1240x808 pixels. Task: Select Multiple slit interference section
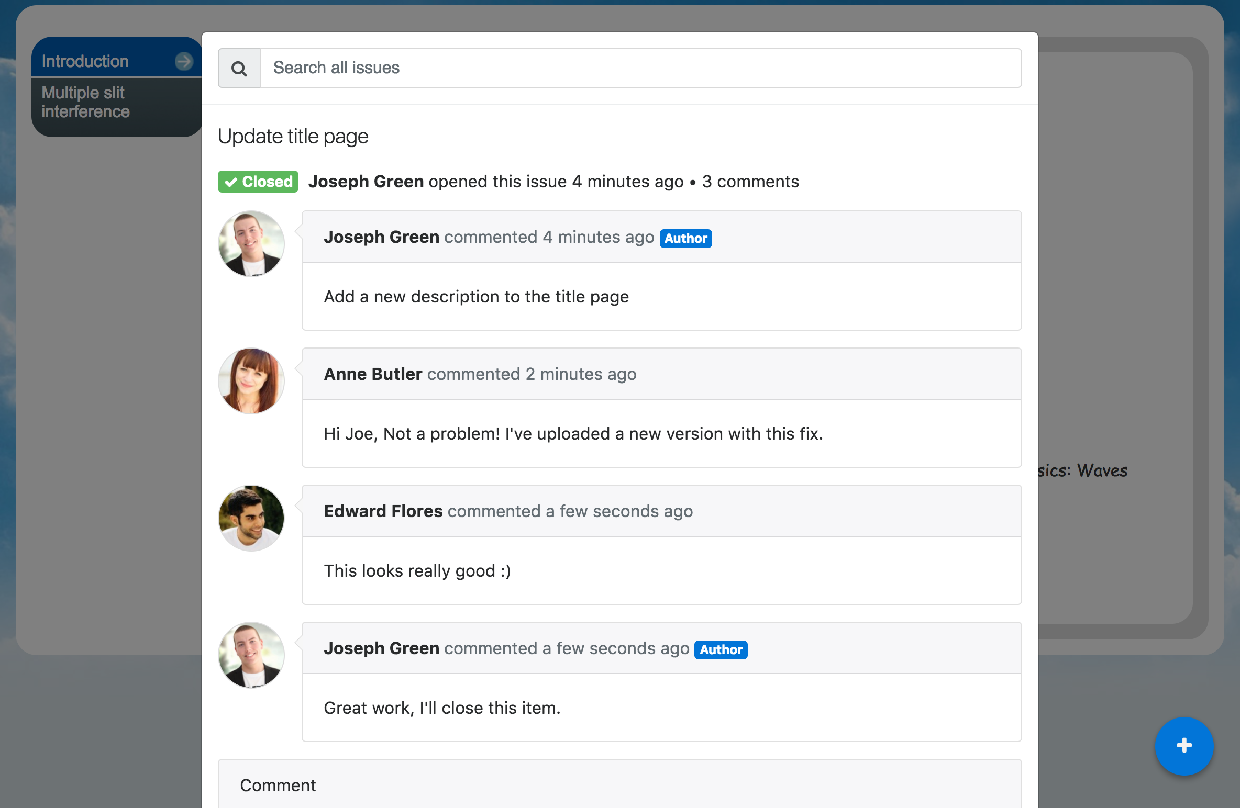click(86, 102)
